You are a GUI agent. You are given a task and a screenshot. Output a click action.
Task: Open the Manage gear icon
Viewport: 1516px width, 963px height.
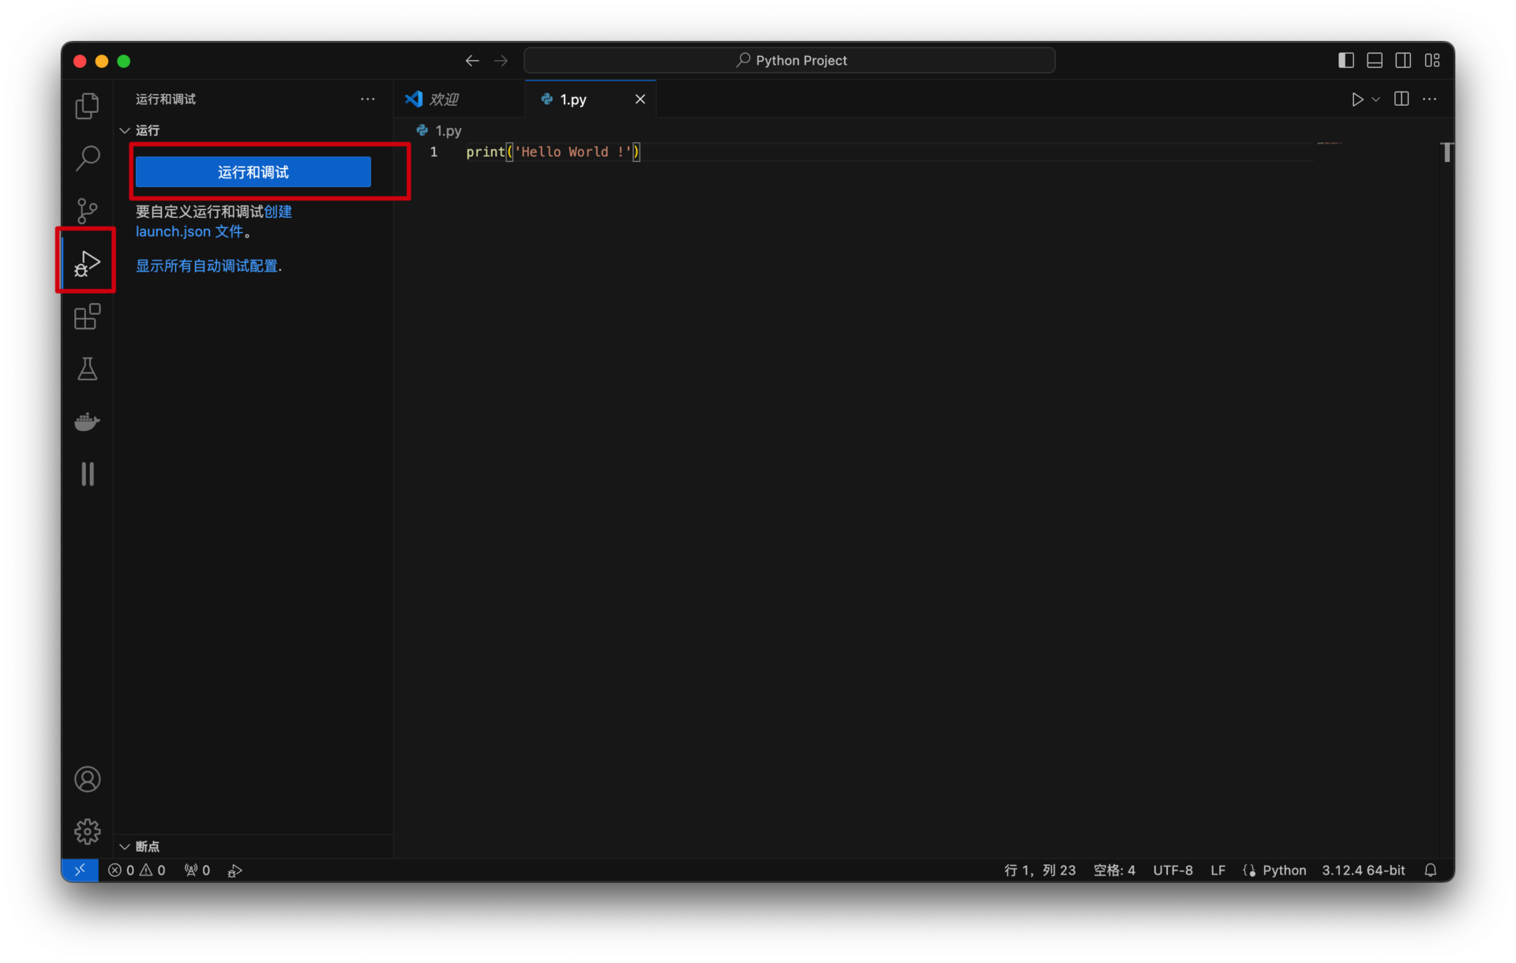(x=87, y=831)
